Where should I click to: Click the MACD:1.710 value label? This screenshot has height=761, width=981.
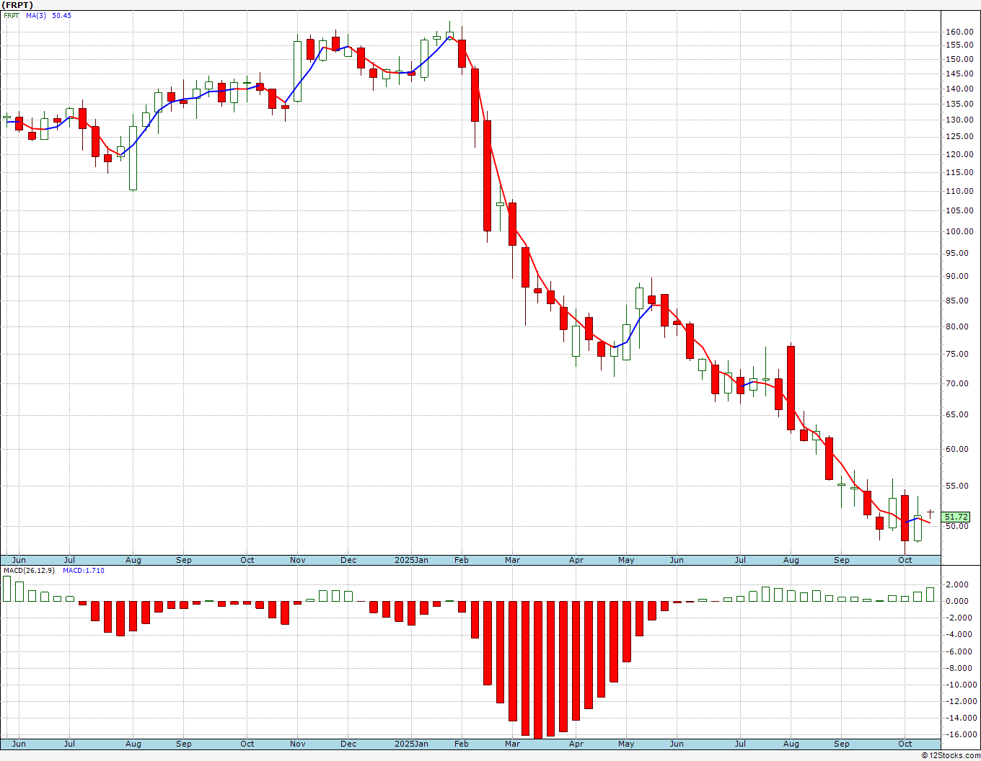[84, 570]
